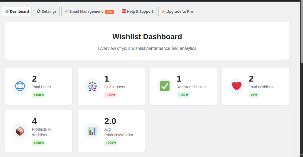Click Upgrade to Pro

click(177, 11)
